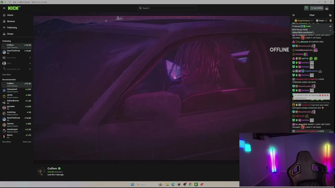Click Jamie channel avatar
The width and height of the screenshot is (335, 188).
pyautogui.click(x=4, y=96)
